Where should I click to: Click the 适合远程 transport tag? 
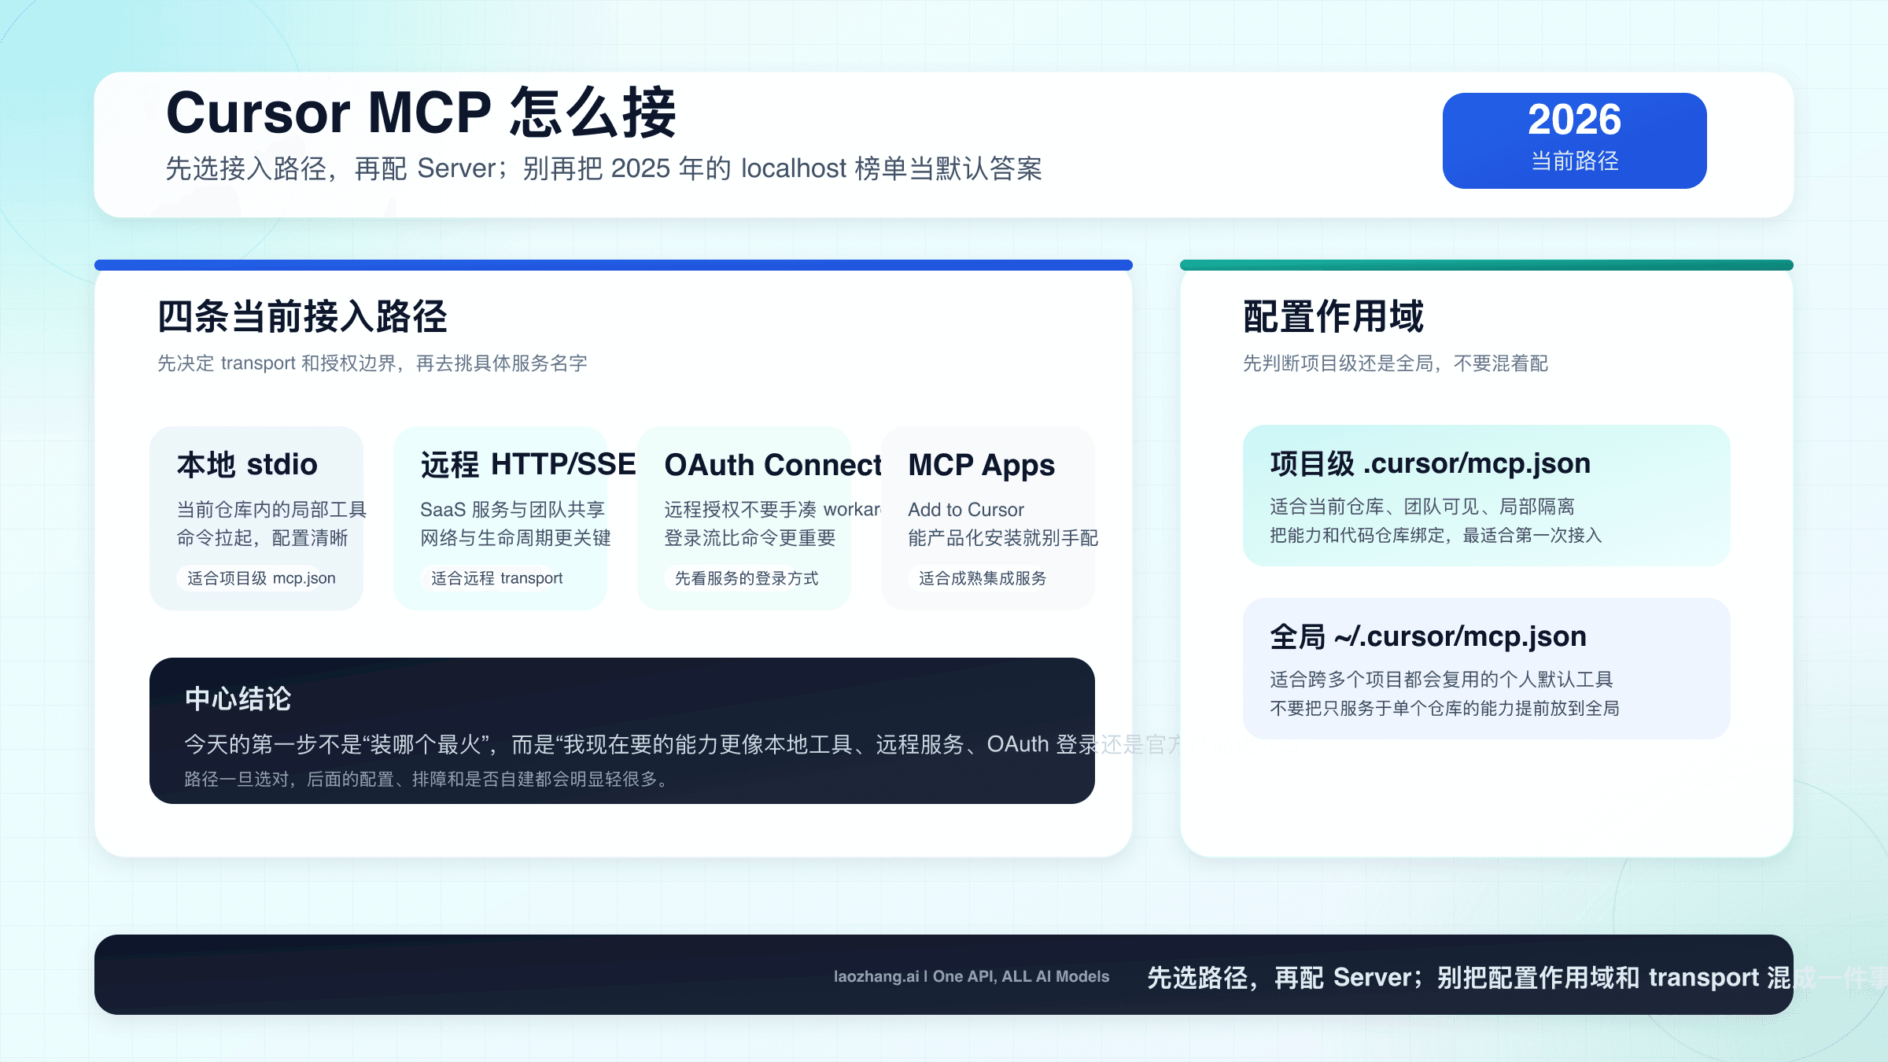tap(496, 578)
